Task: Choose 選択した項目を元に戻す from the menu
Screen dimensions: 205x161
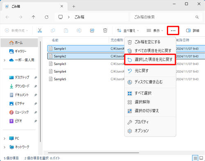Action: coord(150,60)
